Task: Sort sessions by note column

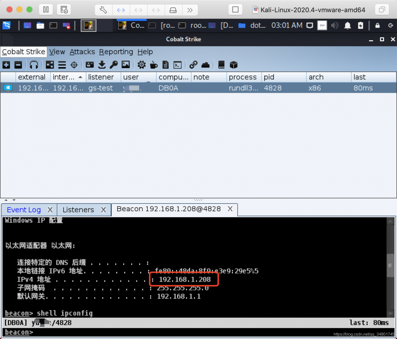Action: [x=209, y=77]
